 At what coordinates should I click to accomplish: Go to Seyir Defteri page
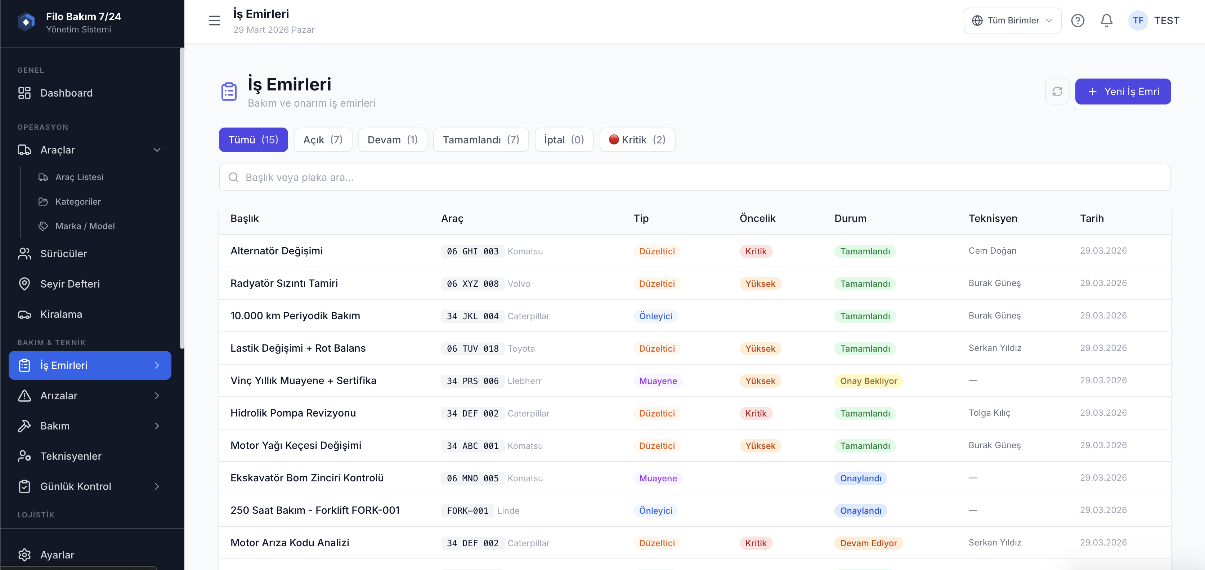tap(70, 284)
